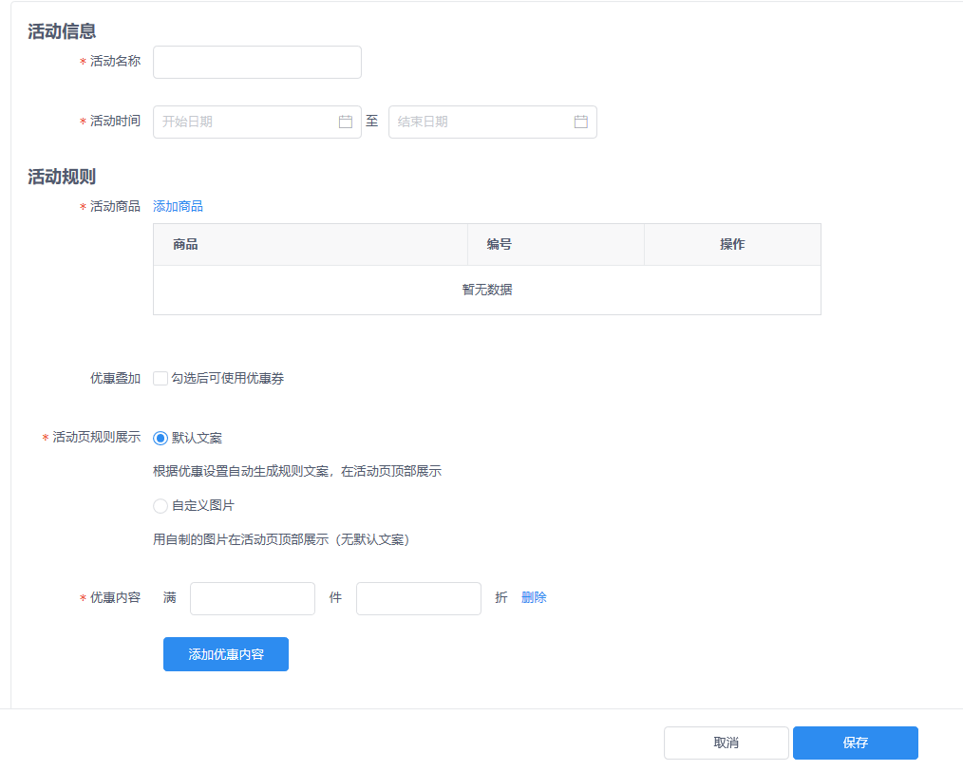Open the 开始日期 date picker field

pyautogui.click(x=256, y=122)
